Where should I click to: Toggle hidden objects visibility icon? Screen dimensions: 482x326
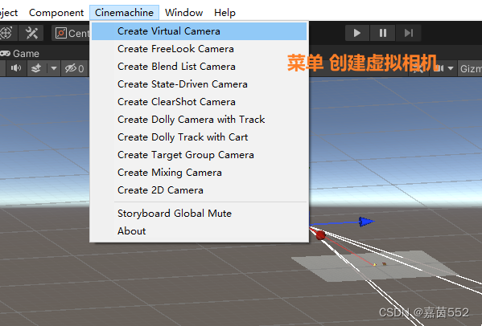click(x=74, y=68)
